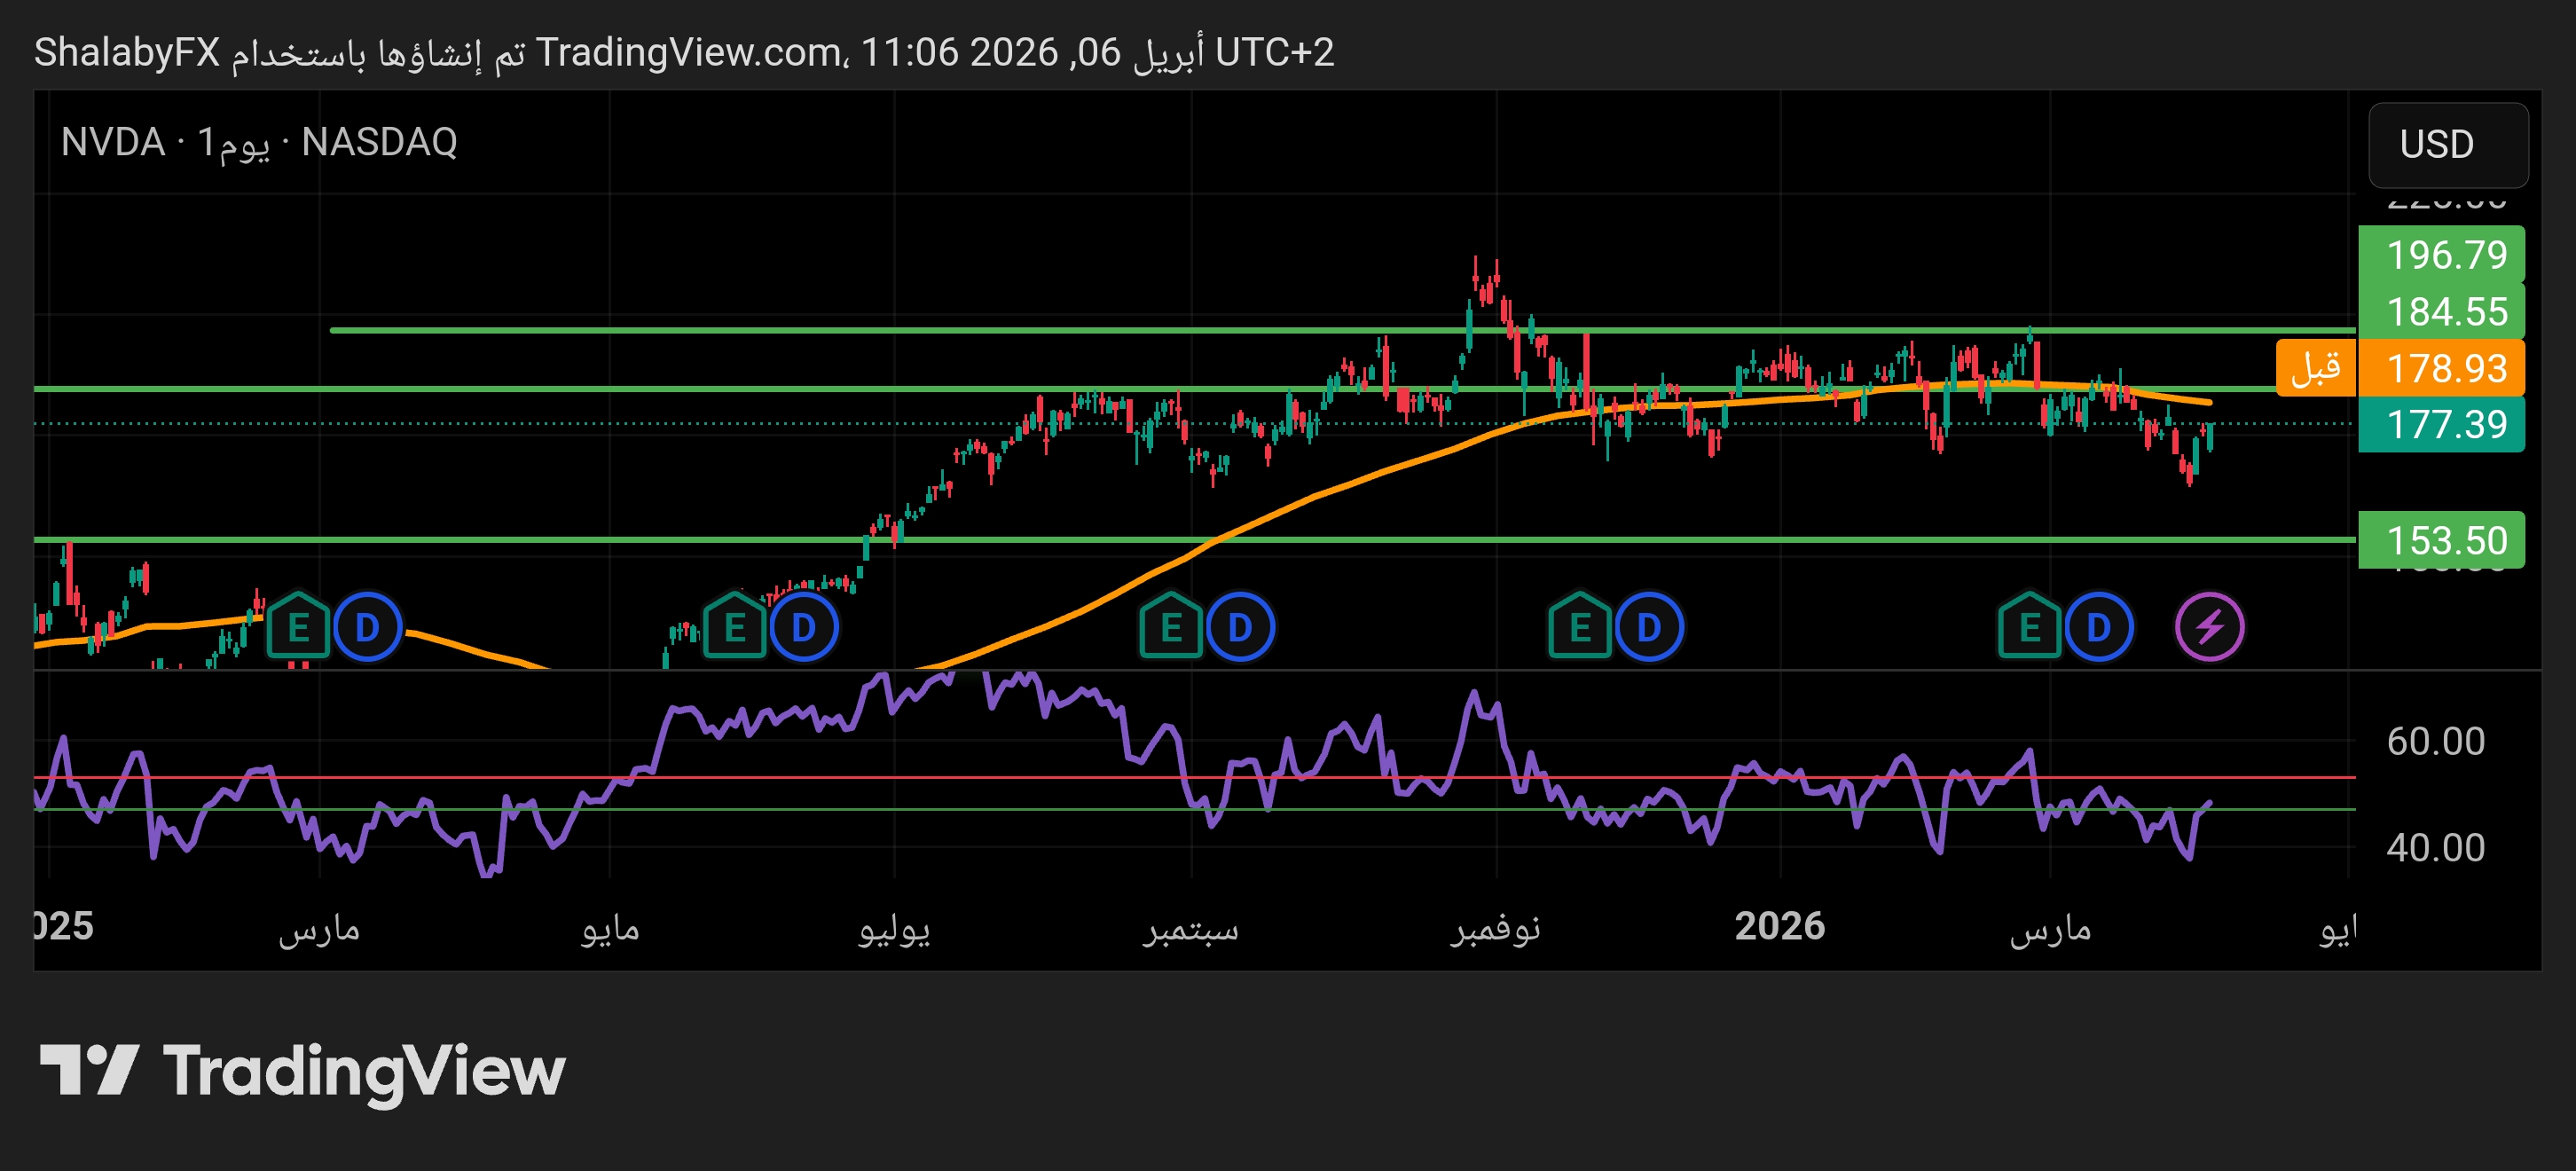The image size is (2576, 1171).
Task: Click the 2026 year label on time axis
Action: (1779, 926)
